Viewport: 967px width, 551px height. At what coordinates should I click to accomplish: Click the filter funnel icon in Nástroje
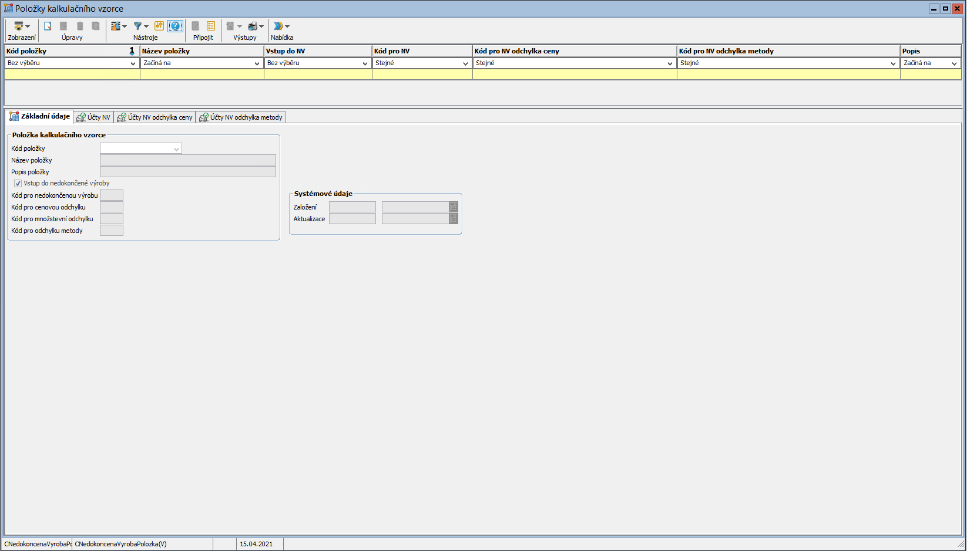tap(137, 26)
